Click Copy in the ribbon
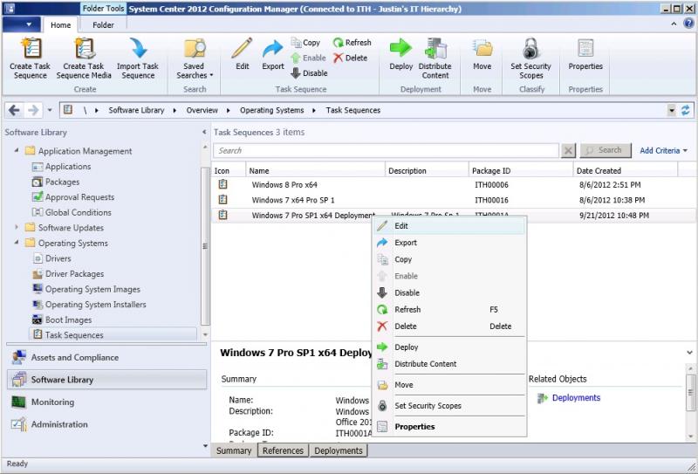This screenshot has width=698, height=474. pos(305,43)
